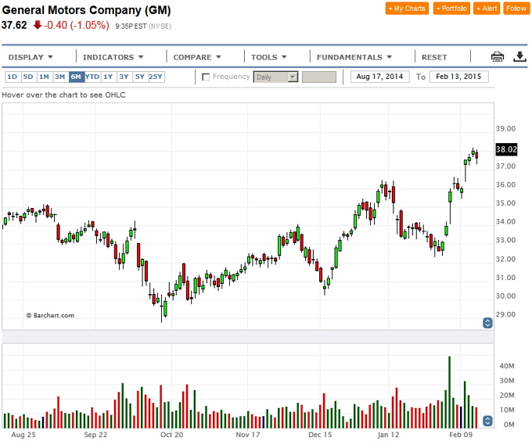Select the YTD time range tab
The width and height of the screenshot is (532, 441).
tap(92, 77)
